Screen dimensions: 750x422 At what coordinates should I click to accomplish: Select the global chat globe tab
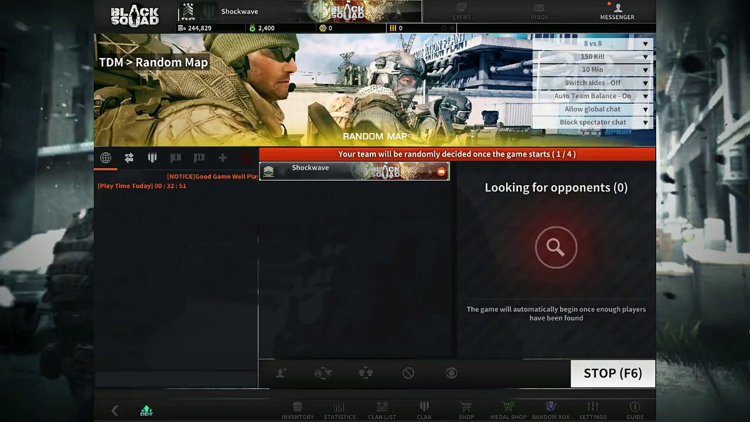pos(105,158)
